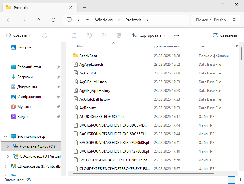The height and width of the screenshot is (184, 244).
Task: Open the Сортировать dropdown
Action: point(149,35)
